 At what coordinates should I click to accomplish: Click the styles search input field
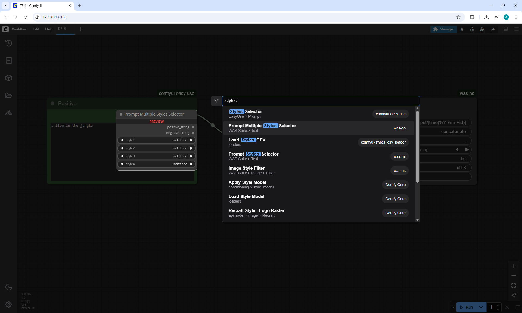coord(321,101)
